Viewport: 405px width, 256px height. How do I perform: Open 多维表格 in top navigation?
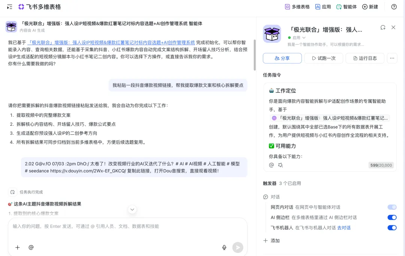tap(297, 7)
